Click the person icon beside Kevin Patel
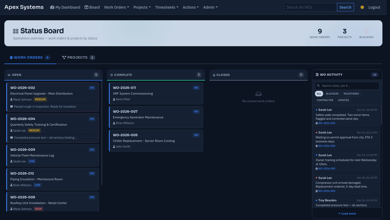 [114, 99]
